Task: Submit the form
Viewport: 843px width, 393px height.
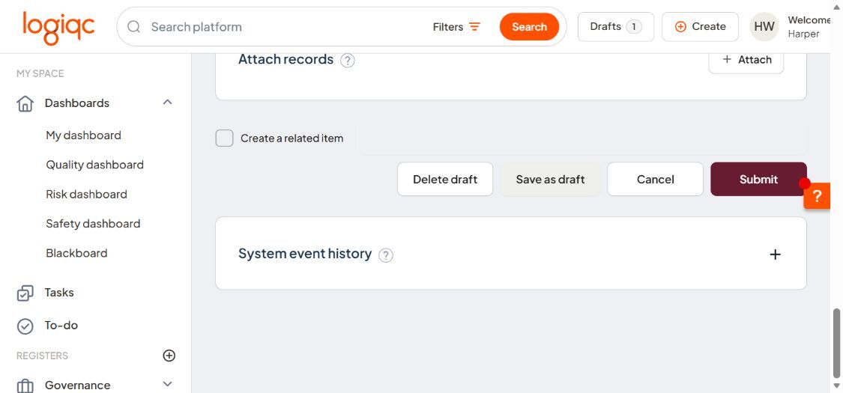Action: pyautogui.click(x=758, y=180)
